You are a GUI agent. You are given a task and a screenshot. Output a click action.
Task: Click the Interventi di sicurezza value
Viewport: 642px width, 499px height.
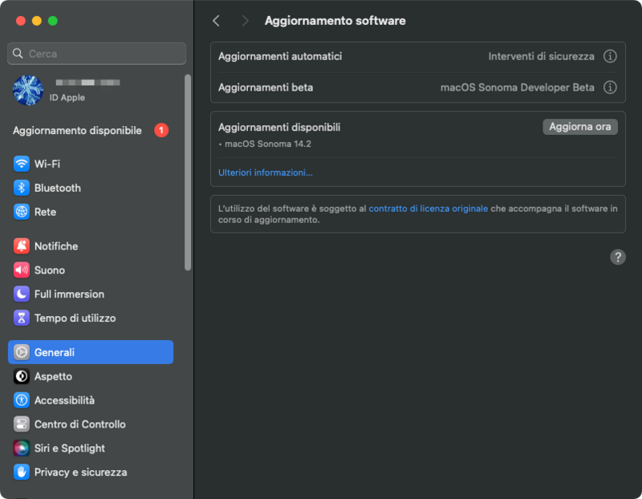click(x=541, y=56)
